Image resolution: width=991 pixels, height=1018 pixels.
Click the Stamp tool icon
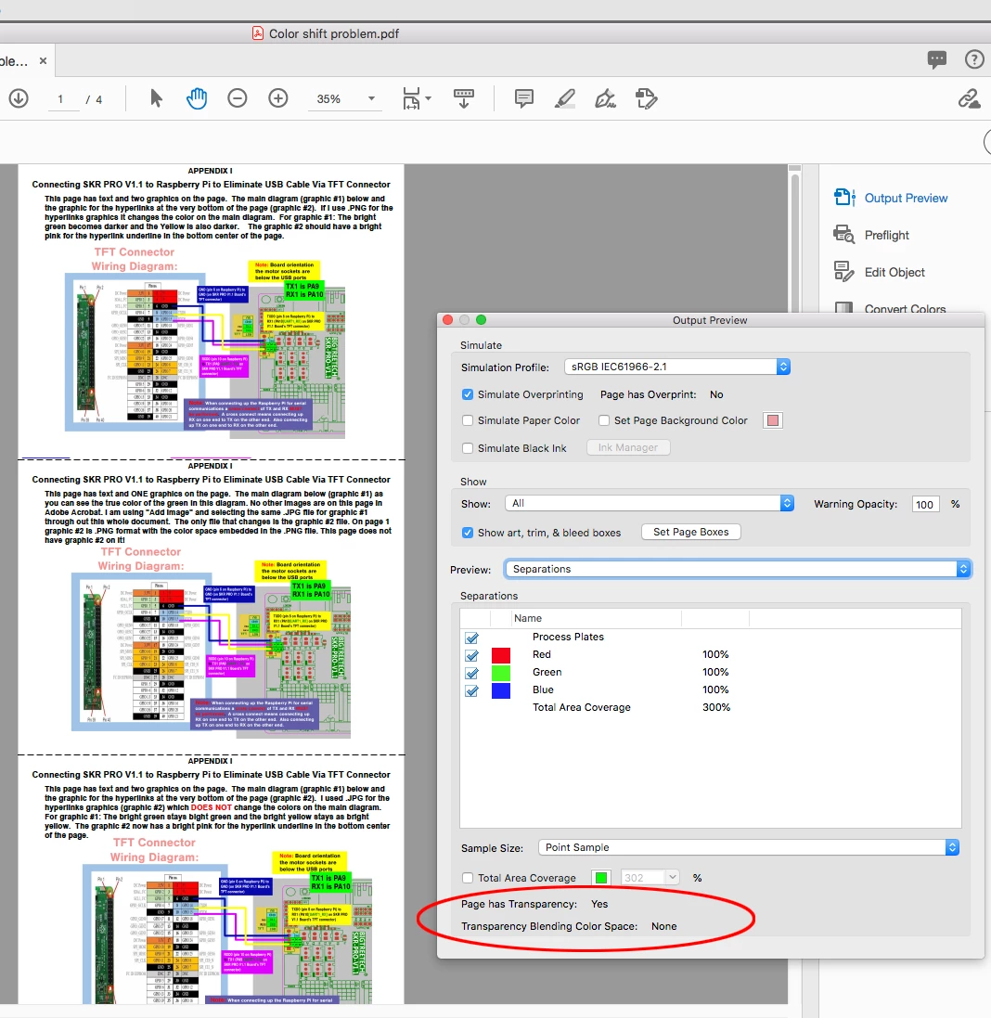(x=647, y=98)
